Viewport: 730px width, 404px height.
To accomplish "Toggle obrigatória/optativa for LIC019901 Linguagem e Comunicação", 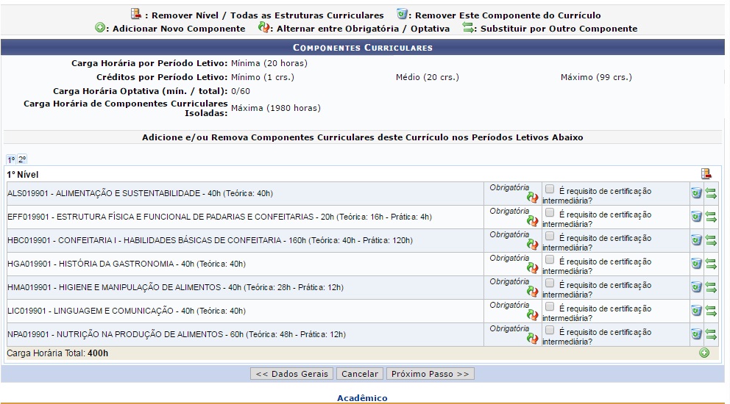I will pos(533,314).
